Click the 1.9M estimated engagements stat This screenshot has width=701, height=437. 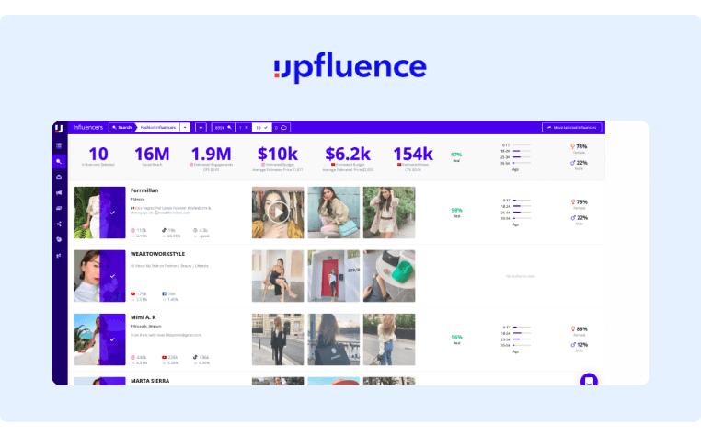[211, 158]
